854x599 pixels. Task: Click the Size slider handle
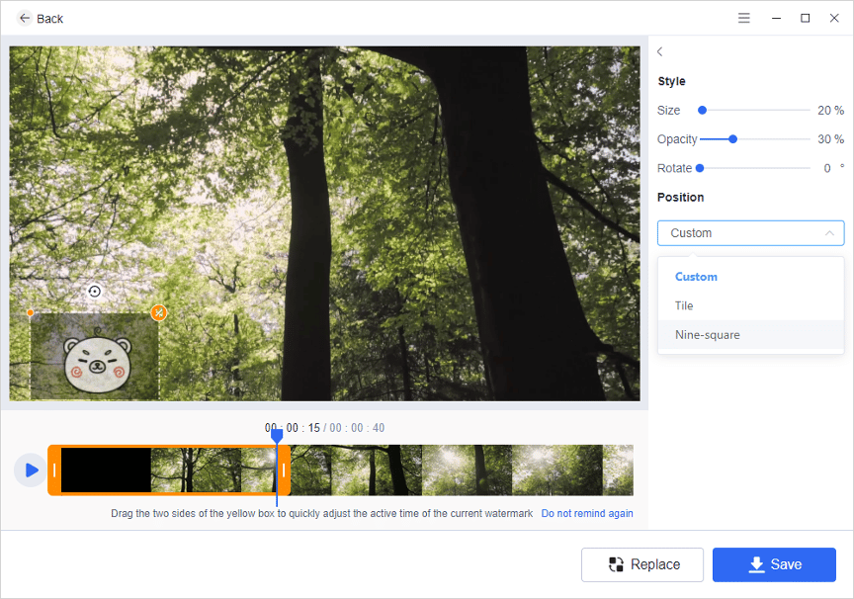click(x=702, y=111)
